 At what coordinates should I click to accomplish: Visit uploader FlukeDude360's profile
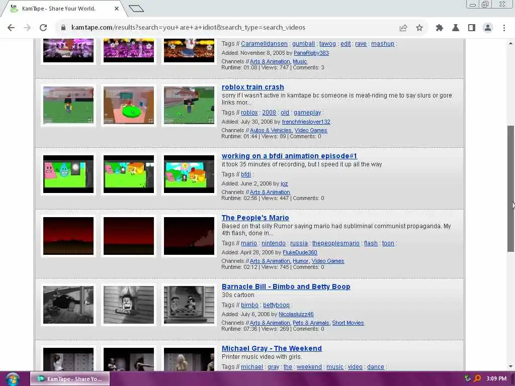click(x=300, y=252)
